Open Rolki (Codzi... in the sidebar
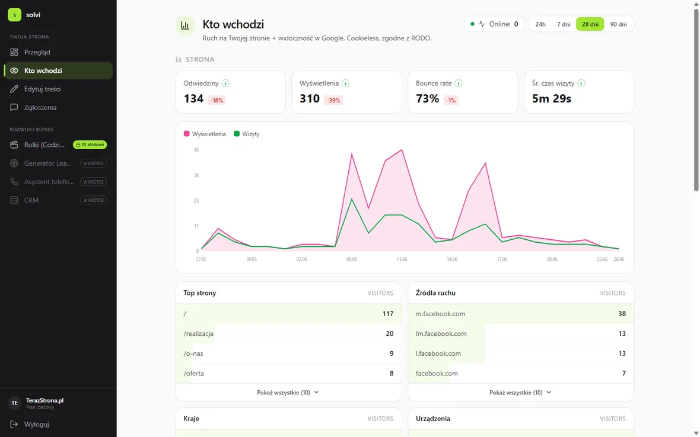 tap(58, 144)
